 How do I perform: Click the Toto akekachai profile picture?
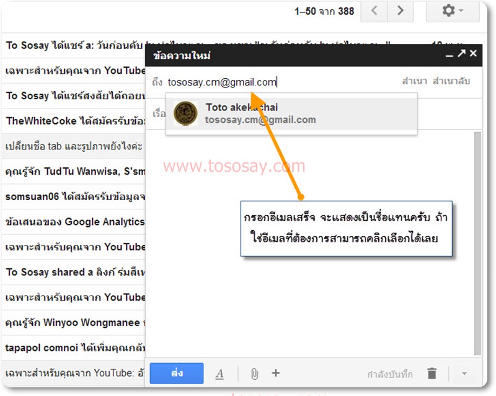[185, 114]
